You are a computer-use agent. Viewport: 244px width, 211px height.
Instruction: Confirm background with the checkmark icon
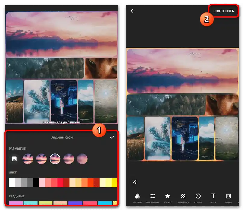[x=112, y=137]
